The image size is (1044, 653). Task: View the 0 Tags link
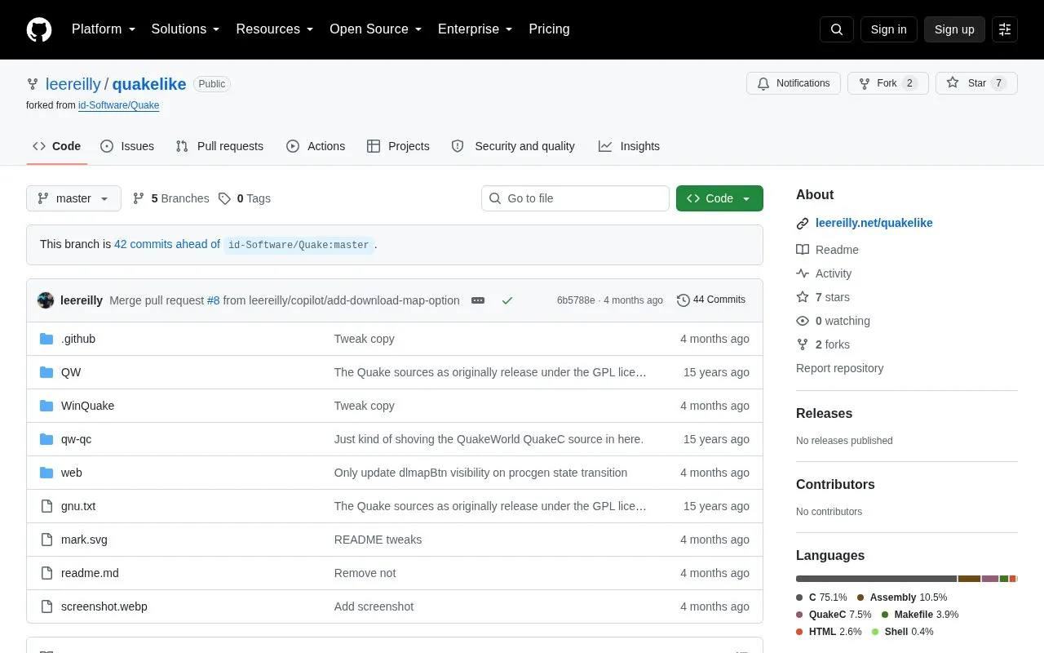click(244, 198)
